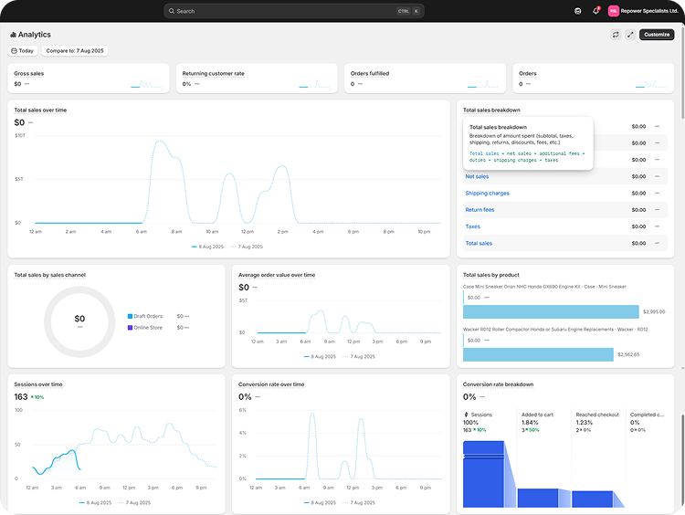Image resolution: width=685 pixels, height=515 pixels.
Task: Open the Taxes link
Action: click(x=473, y=226)
